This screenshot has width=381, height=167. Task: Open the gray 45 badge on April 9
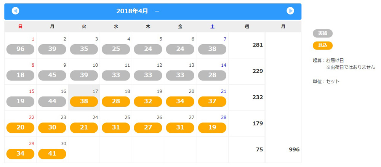pyautogui.click(x=52, y=75)
